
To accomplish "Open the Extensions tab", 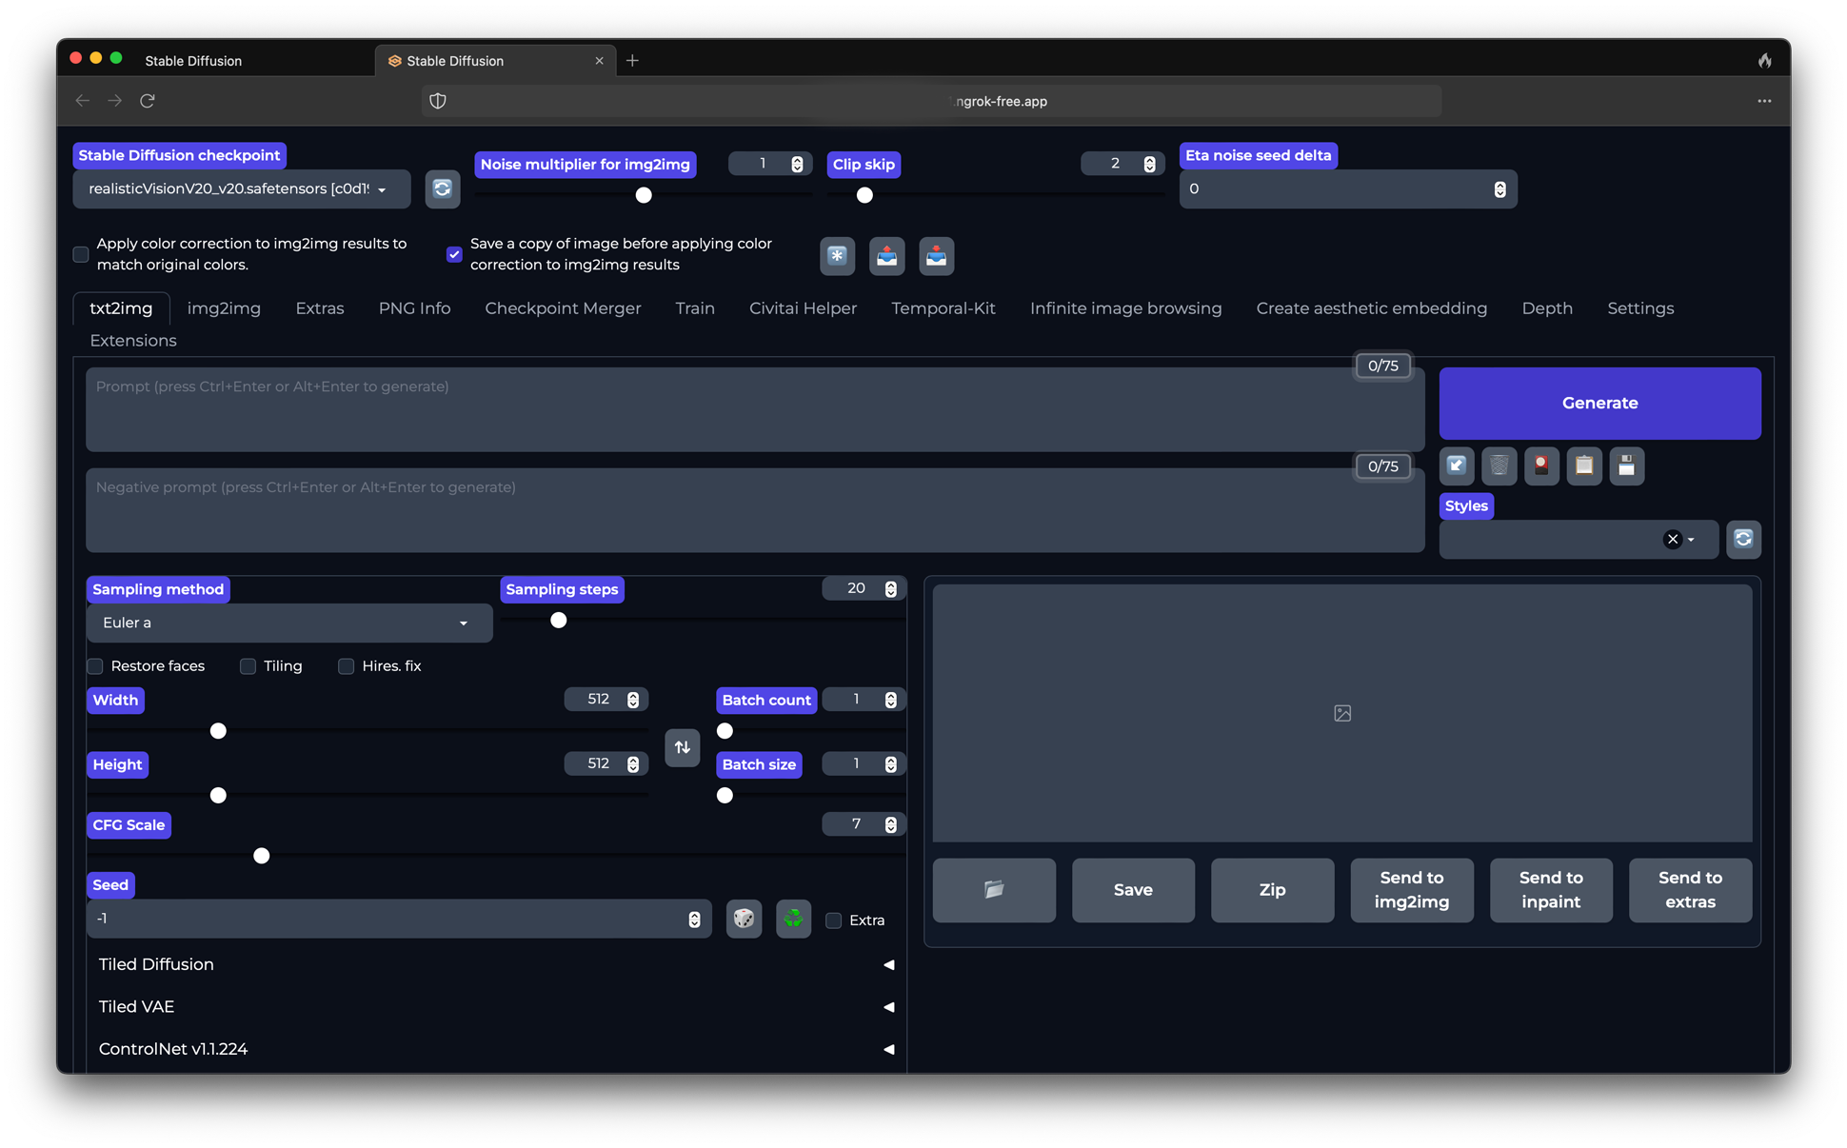I will (133, 341).
